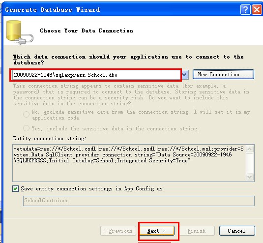Click the SchoolContainer name field
This screenshot has height=243, width=263.
tap(139, 201)
